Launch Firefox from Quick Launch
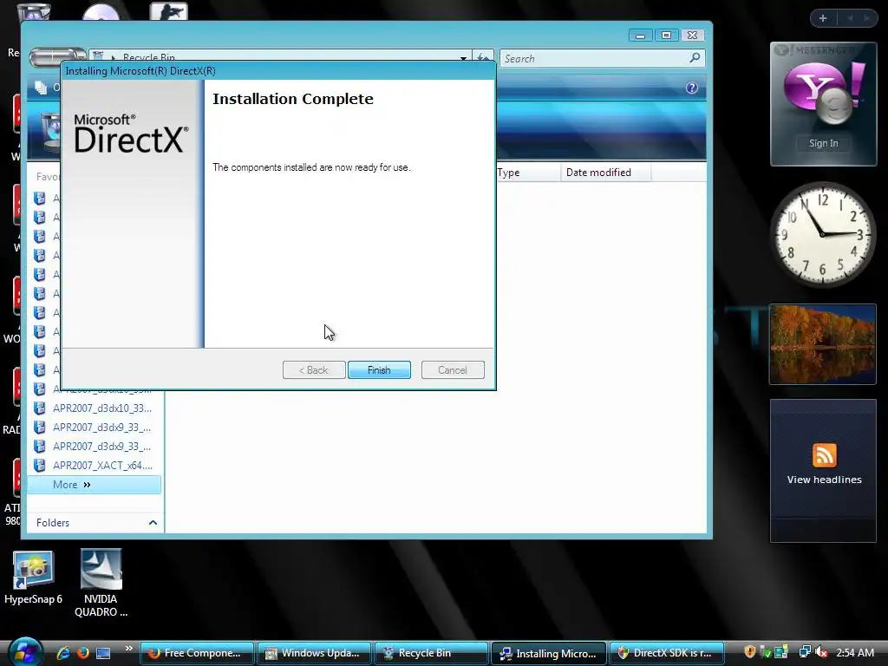 (83, 653)
